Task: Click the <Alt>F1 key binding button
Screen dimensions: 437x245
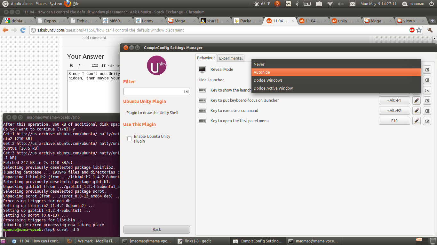Action: pos(394,100)
